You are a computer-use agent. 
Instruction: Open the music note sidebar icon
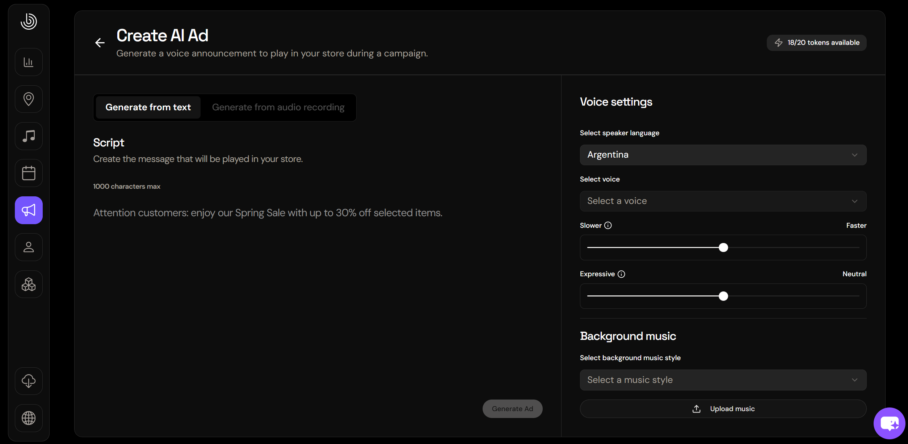click(x=29, y=136)
